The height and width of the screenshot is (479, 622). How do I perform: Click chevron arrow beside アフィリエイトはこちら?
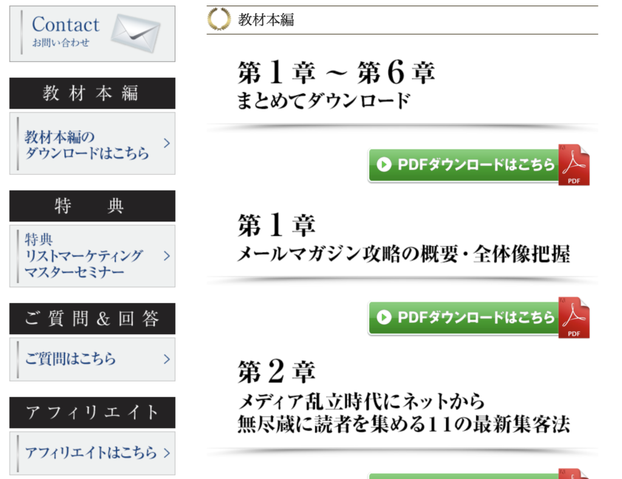(167, 453)
